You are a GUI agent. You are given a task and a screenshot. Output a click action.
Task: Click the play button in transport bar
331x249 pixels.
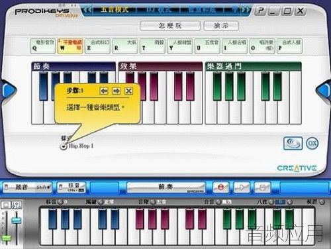tap(242, 187)
